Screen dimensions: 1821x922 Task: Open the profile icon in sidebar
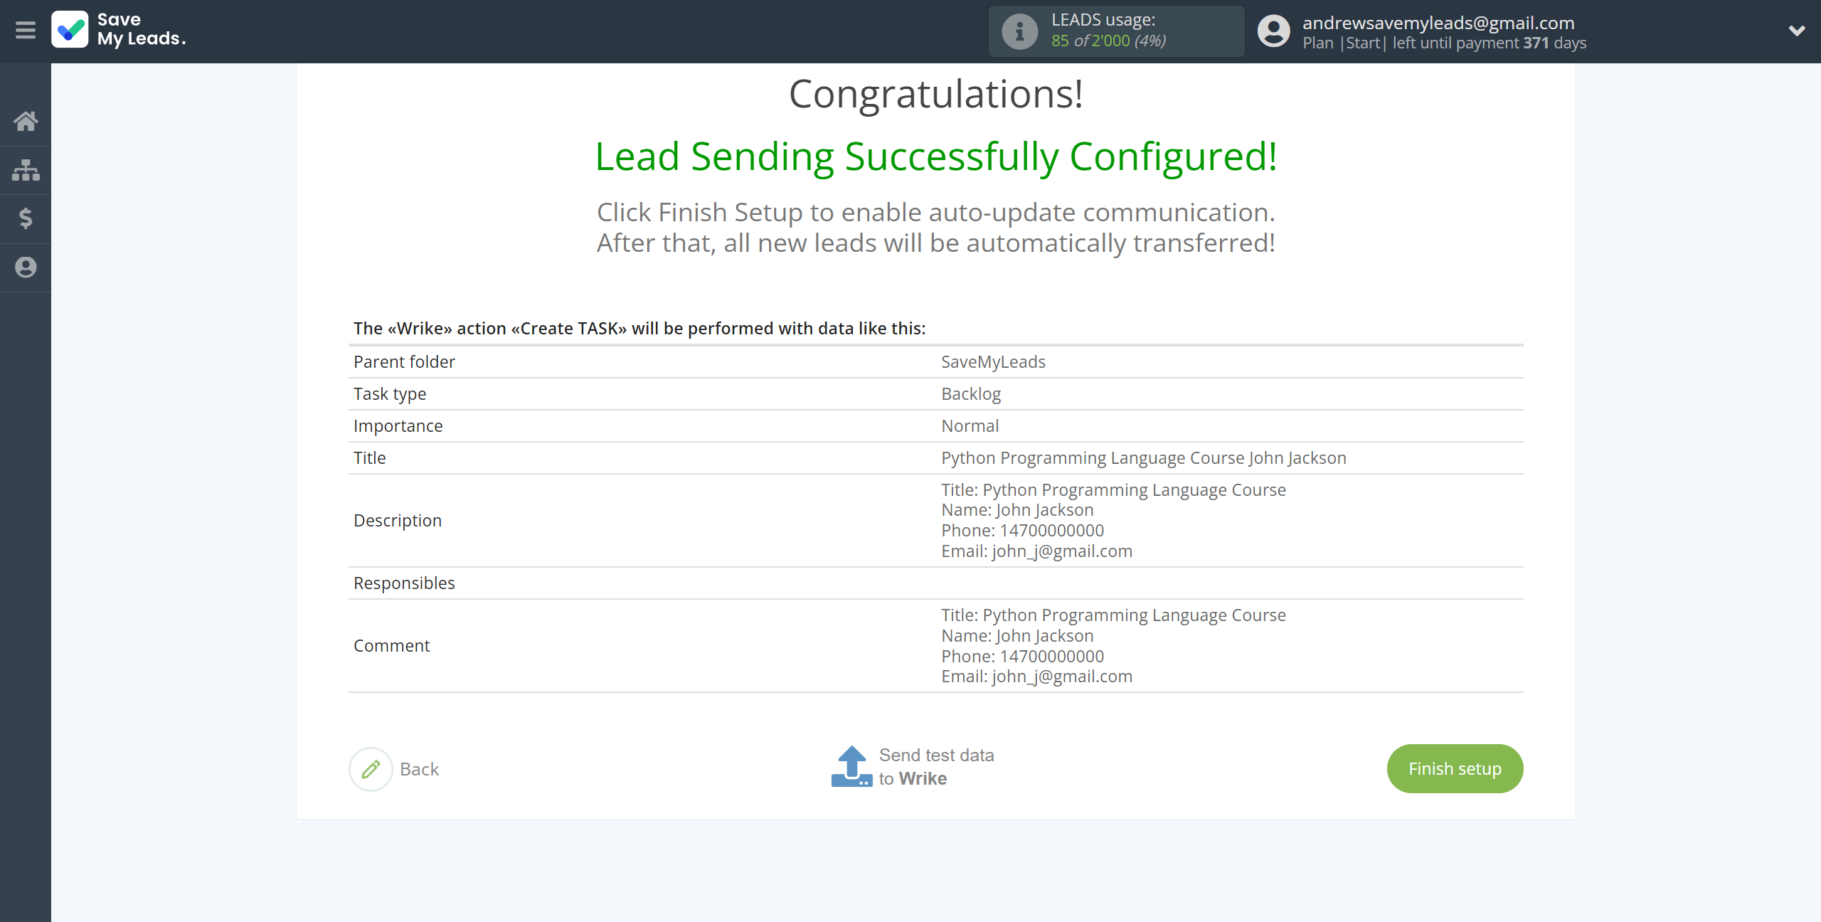pyautogui.click(x=26, y=267)
